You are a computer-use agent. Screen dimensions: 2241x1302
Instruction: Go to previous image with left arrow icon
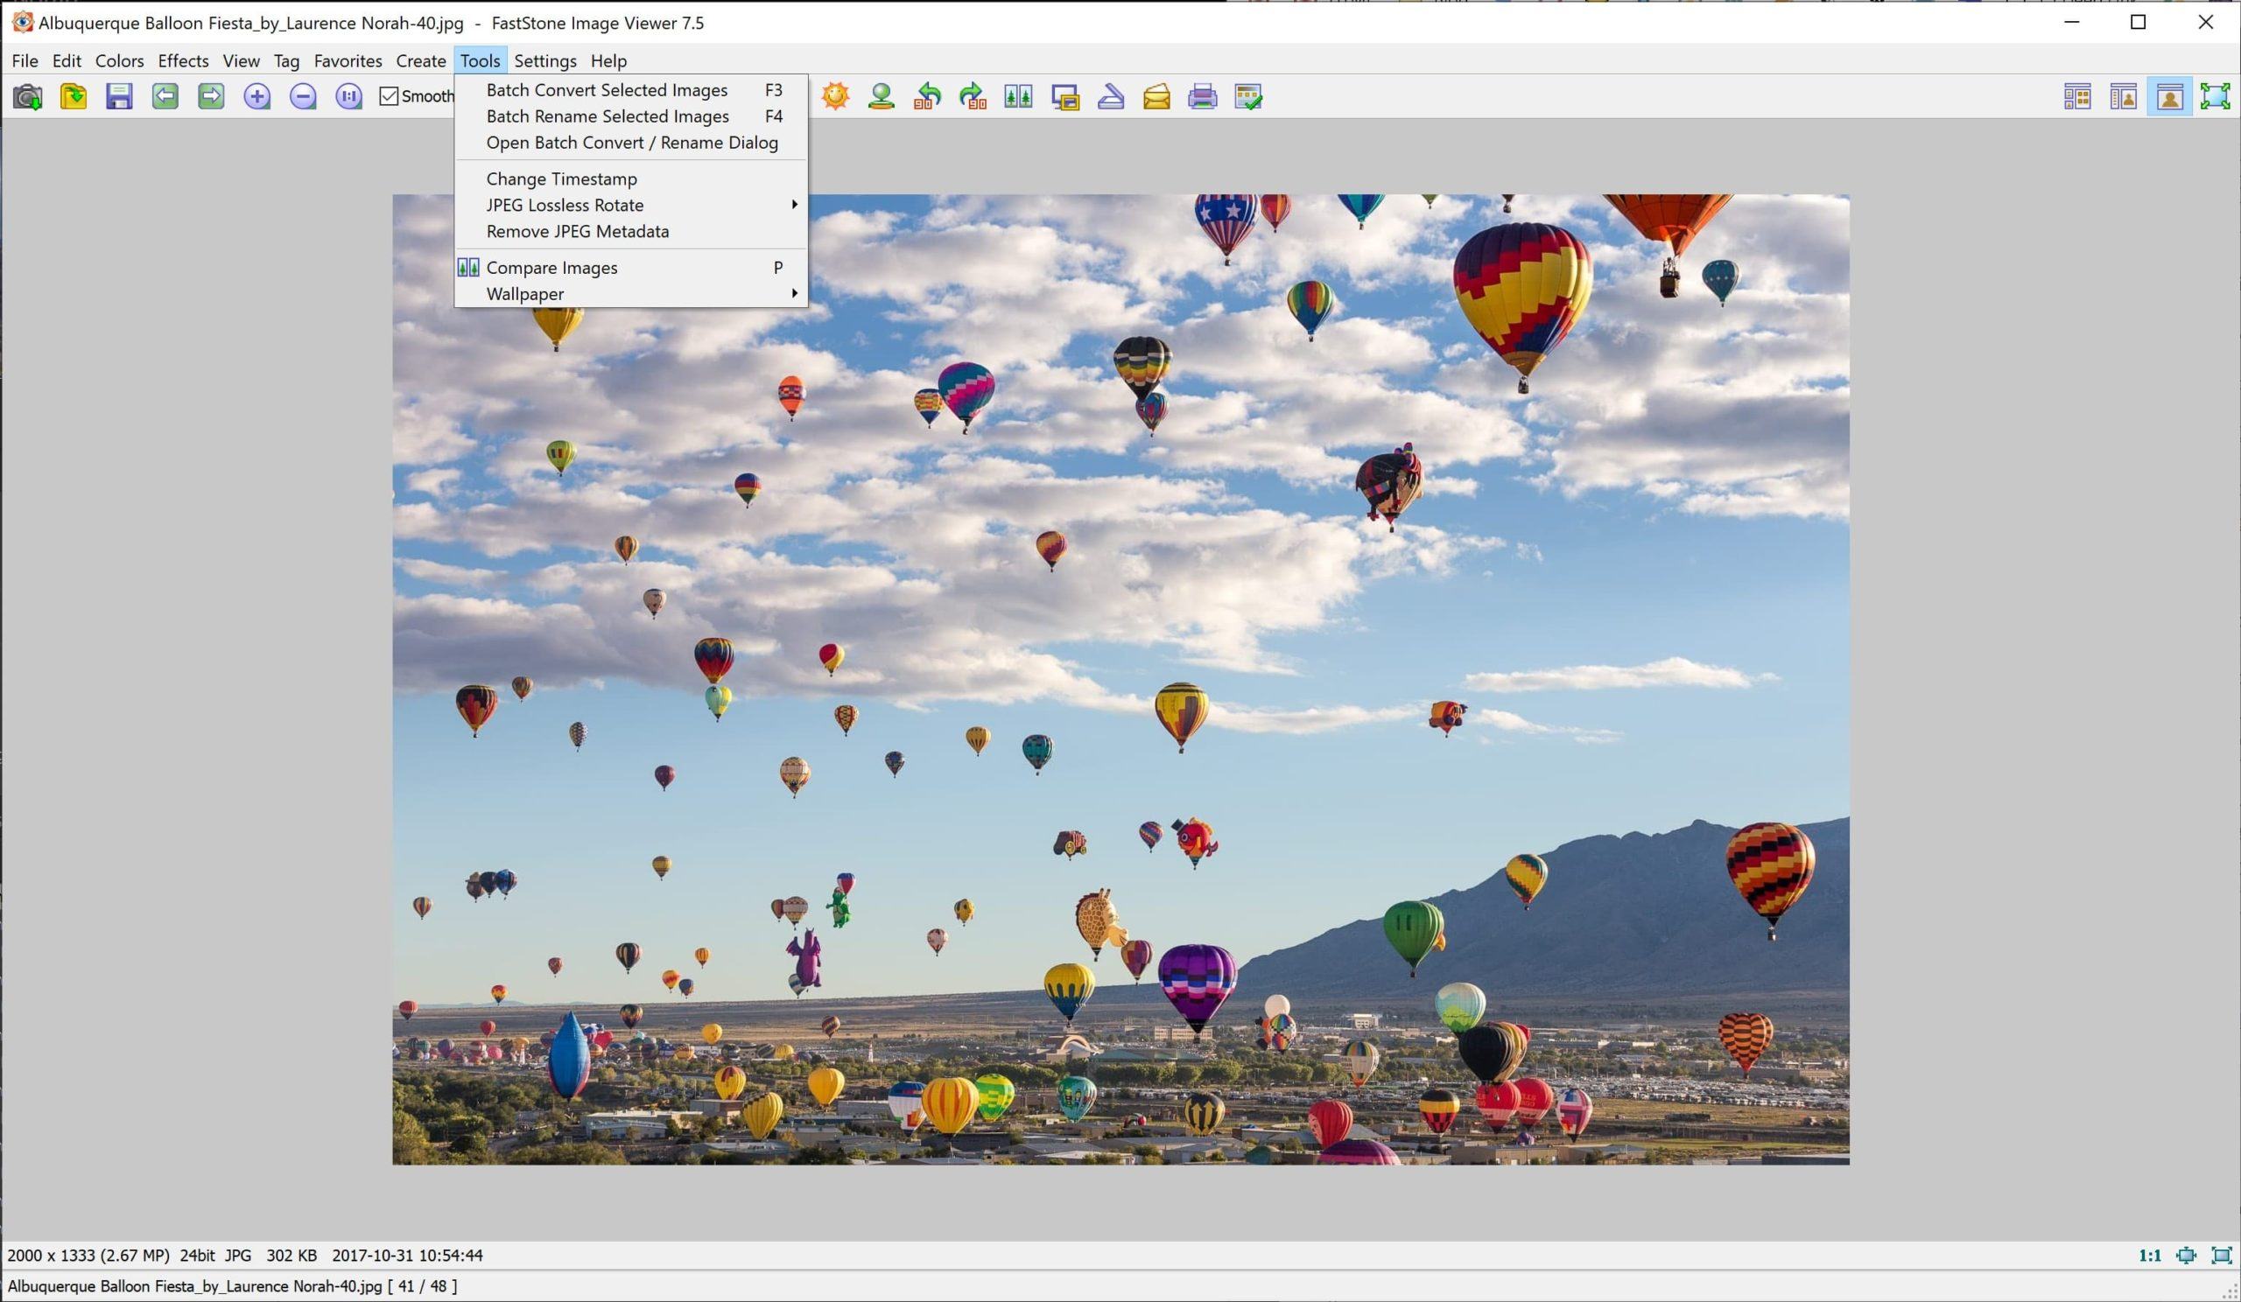click(165, 96)
